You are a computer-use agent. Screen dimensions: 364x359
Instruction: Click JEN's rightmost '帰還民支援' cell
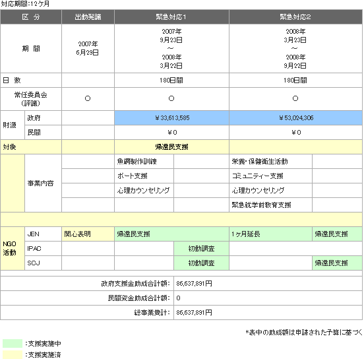pyautogui.click(x=337, y=234)
